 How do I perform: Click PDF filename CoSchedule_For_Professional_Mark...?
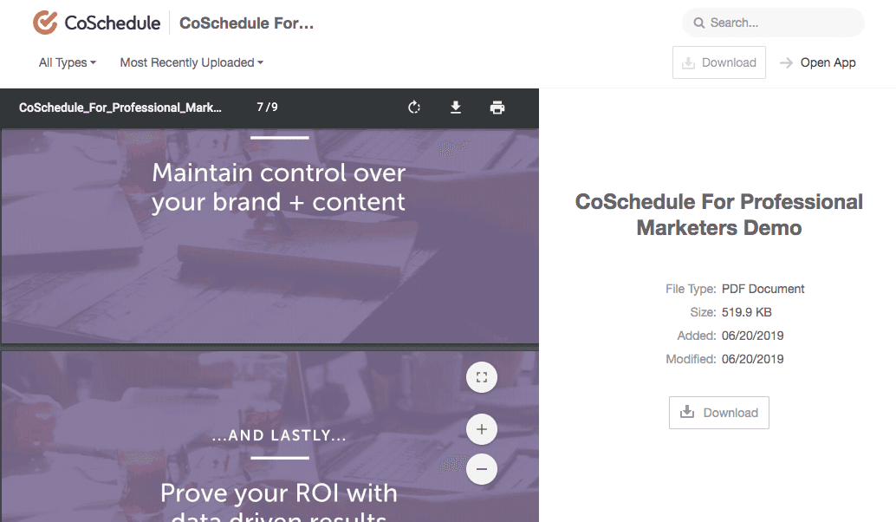(x=120, y=108)
